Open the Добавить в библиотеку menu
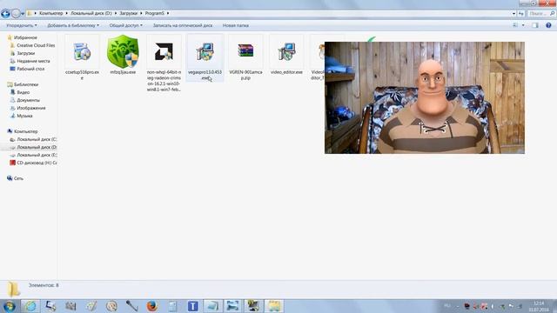The height and width of the screenshot is (313, 557). [73, 25]
